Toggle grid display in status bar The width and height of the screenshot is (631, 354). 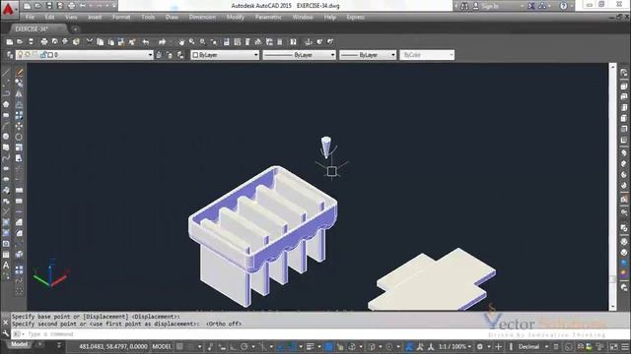179,346
